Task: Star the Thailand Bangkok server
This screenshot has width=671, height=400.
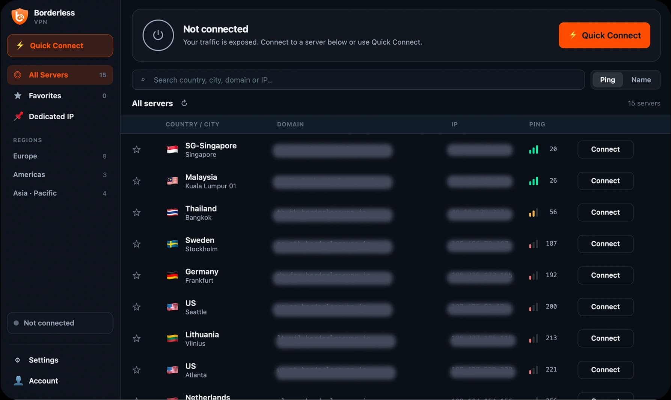Action: pos(137,212)
